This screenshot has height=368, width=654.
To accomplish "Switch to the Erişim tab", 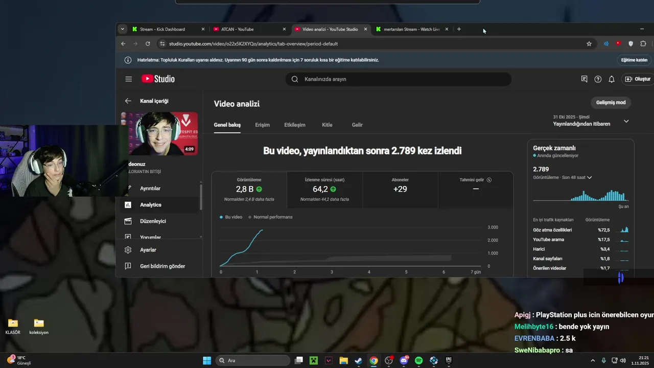I will pyautogui.click(x=263, y=125).
